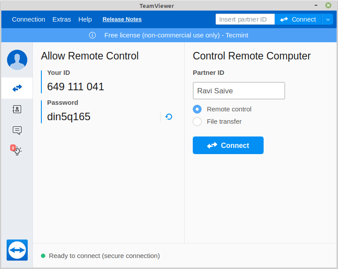Focus the Insert partner ID field
The width and height of the screenshot is (338, 269).
coord(245,19)
